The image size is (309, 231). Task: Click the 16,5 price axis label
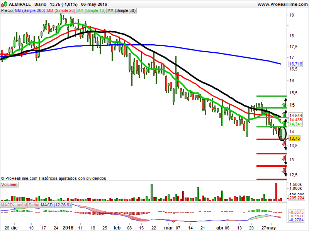[x=293, y=69]
